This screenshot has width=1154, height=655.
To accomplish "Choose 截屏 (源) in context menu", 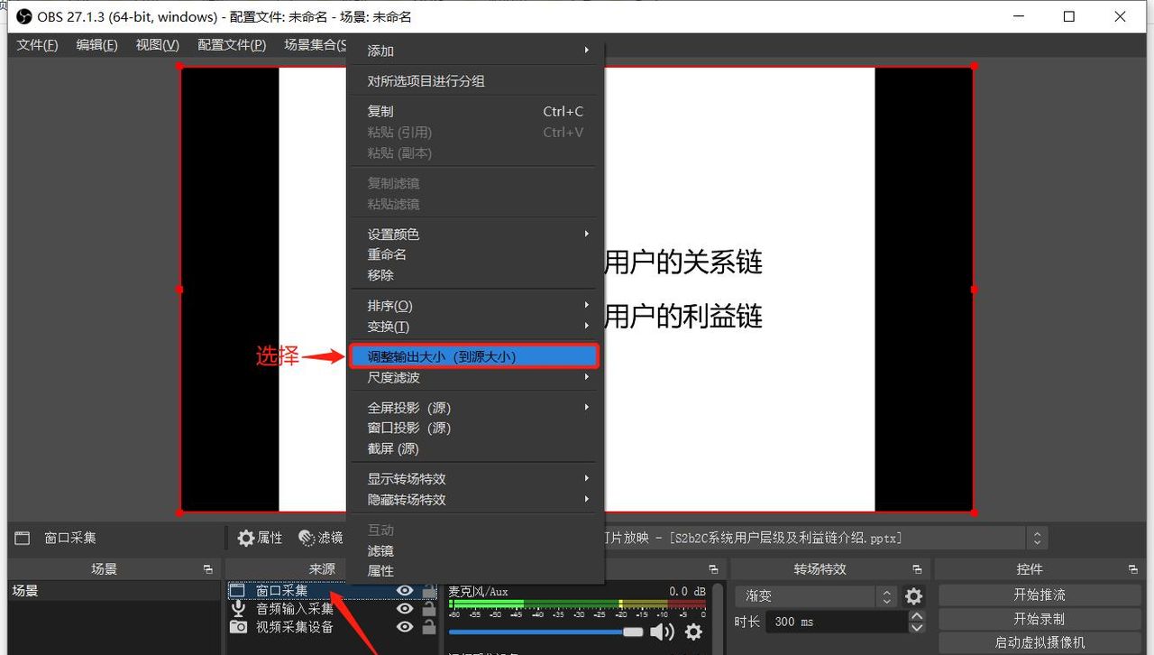I will tap(475, 449).
